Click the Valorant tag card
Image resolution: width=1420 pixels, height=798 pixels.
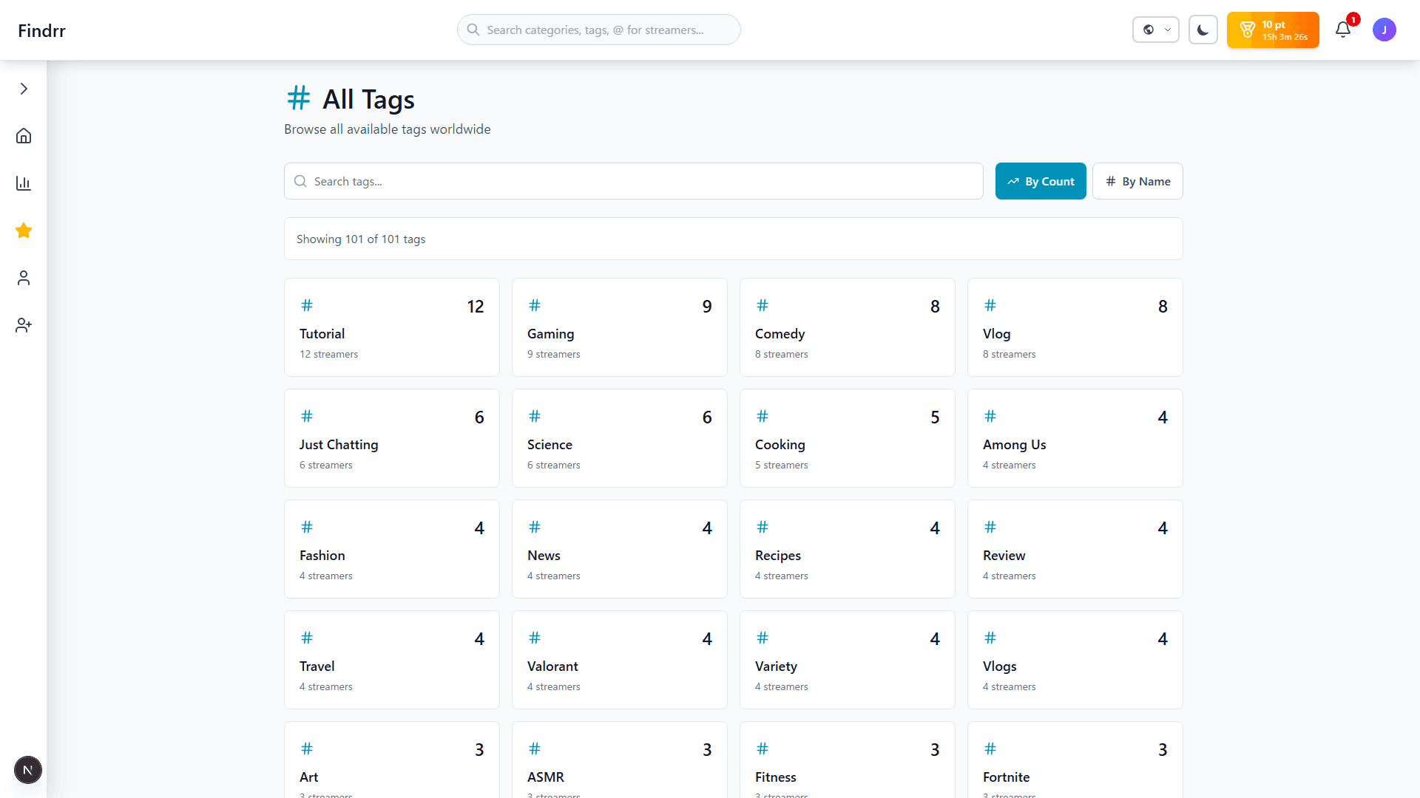click(619, 660)
